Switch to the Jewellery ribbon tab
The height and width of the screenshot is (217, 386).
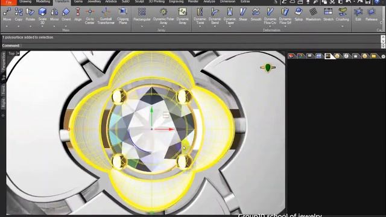pyautogui.click(x=94, y=2)
